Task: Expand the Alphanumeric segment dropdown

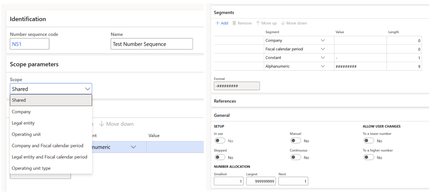Action: [x=323, y=66]
